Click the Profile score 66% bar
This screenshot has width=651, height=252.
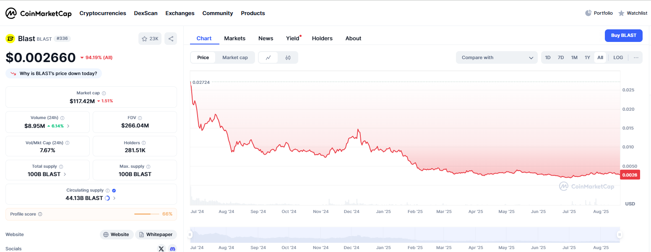point(146,214)
